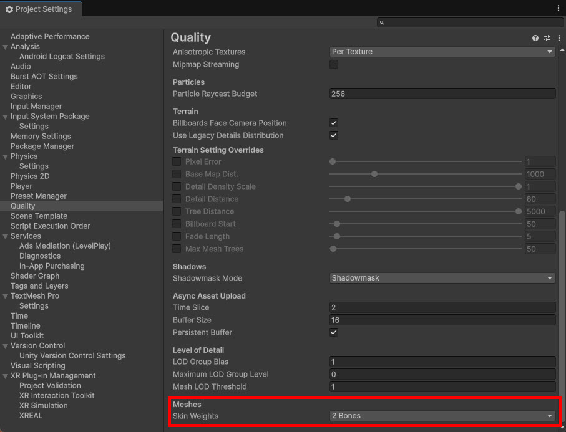Open Adaptive Performance settings
This screenshot has width=566, height=432.
pos(50,36)
